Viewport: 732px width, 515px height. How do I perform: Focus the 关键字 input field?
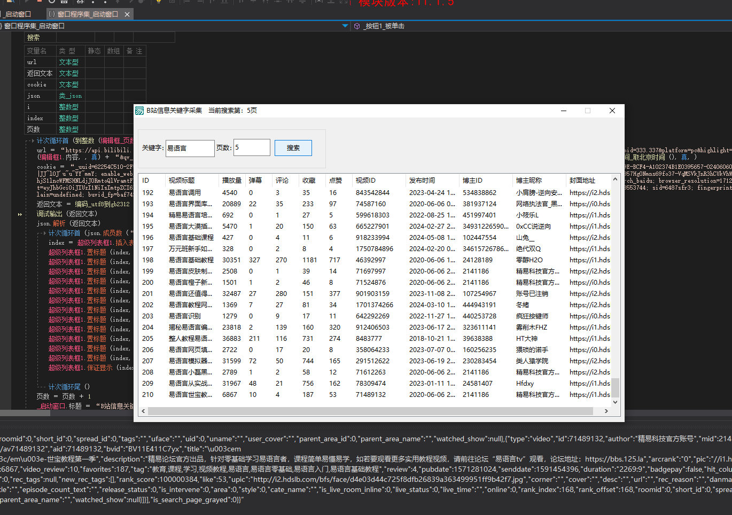pyautogui.click(x=190, y=148)
